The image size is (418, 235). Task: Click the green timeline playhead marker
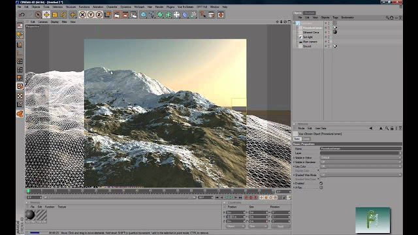(x=28, y=191)
